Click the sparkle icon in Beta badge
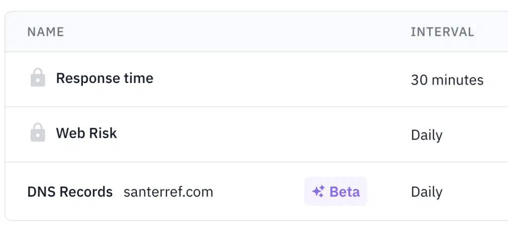This screenshot has height=230, width=508. click(x=318, y=191)
